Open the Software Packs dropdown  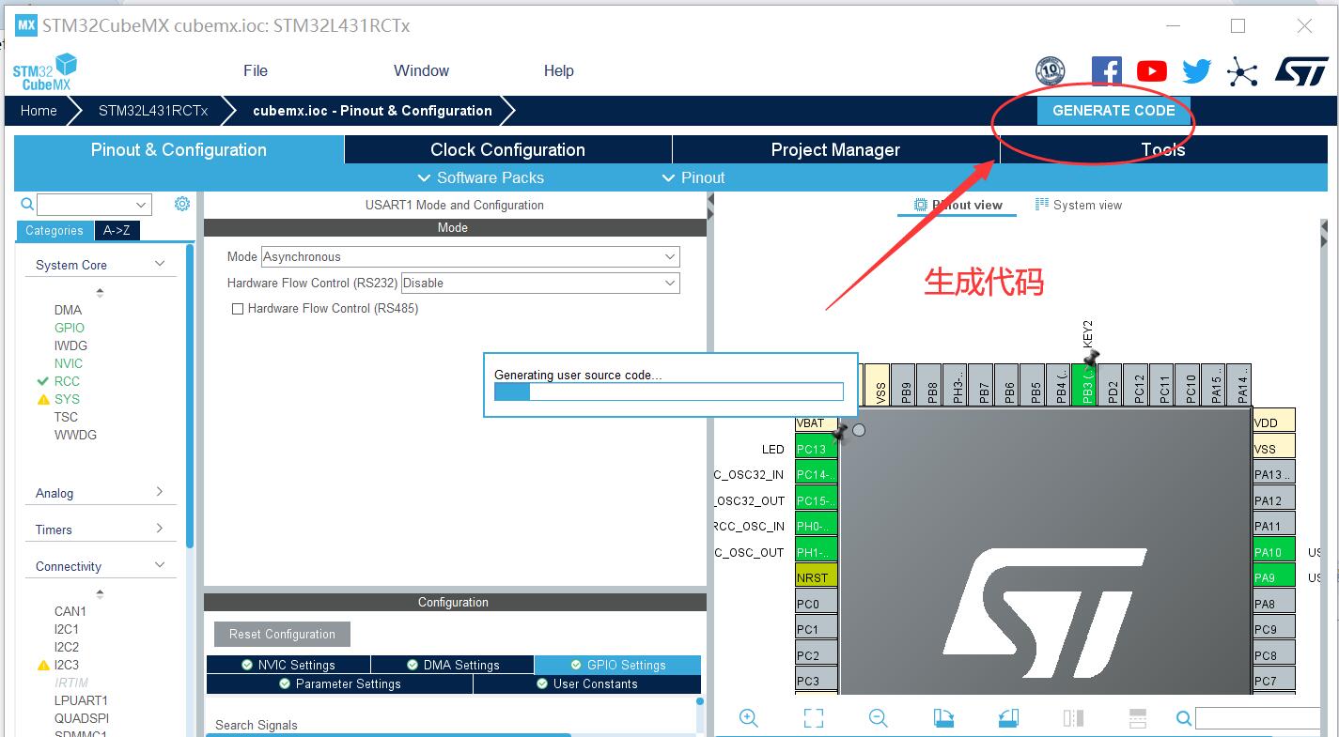[x=480, y=177]
